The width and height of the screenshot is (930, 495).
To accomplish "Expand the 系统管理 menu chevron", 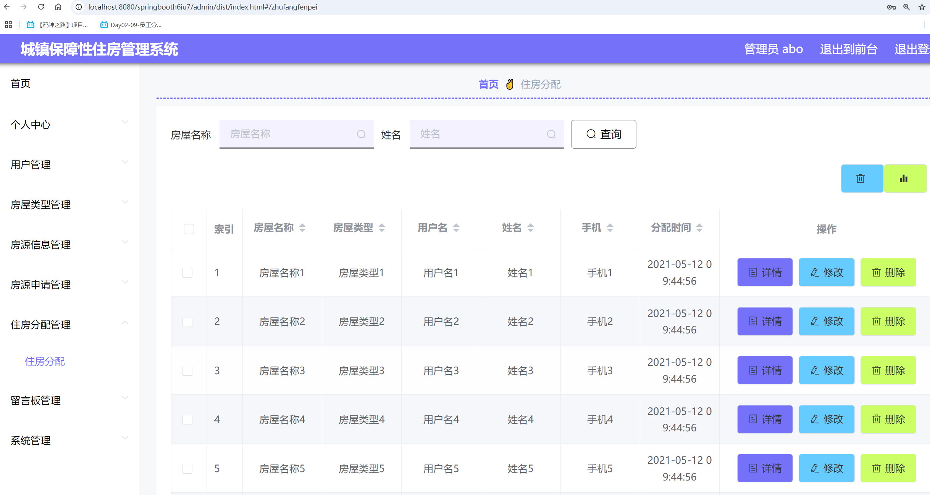I will click(125, 438).
